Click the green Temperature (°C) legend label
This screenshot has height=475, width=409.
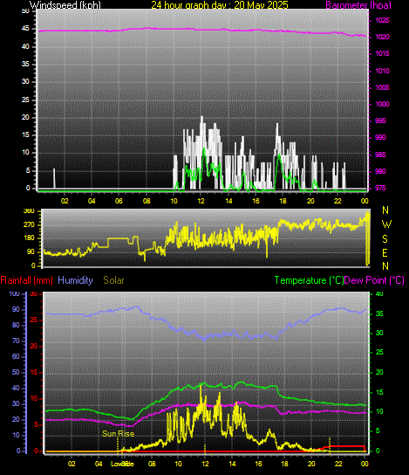click(x=310, y=280)
